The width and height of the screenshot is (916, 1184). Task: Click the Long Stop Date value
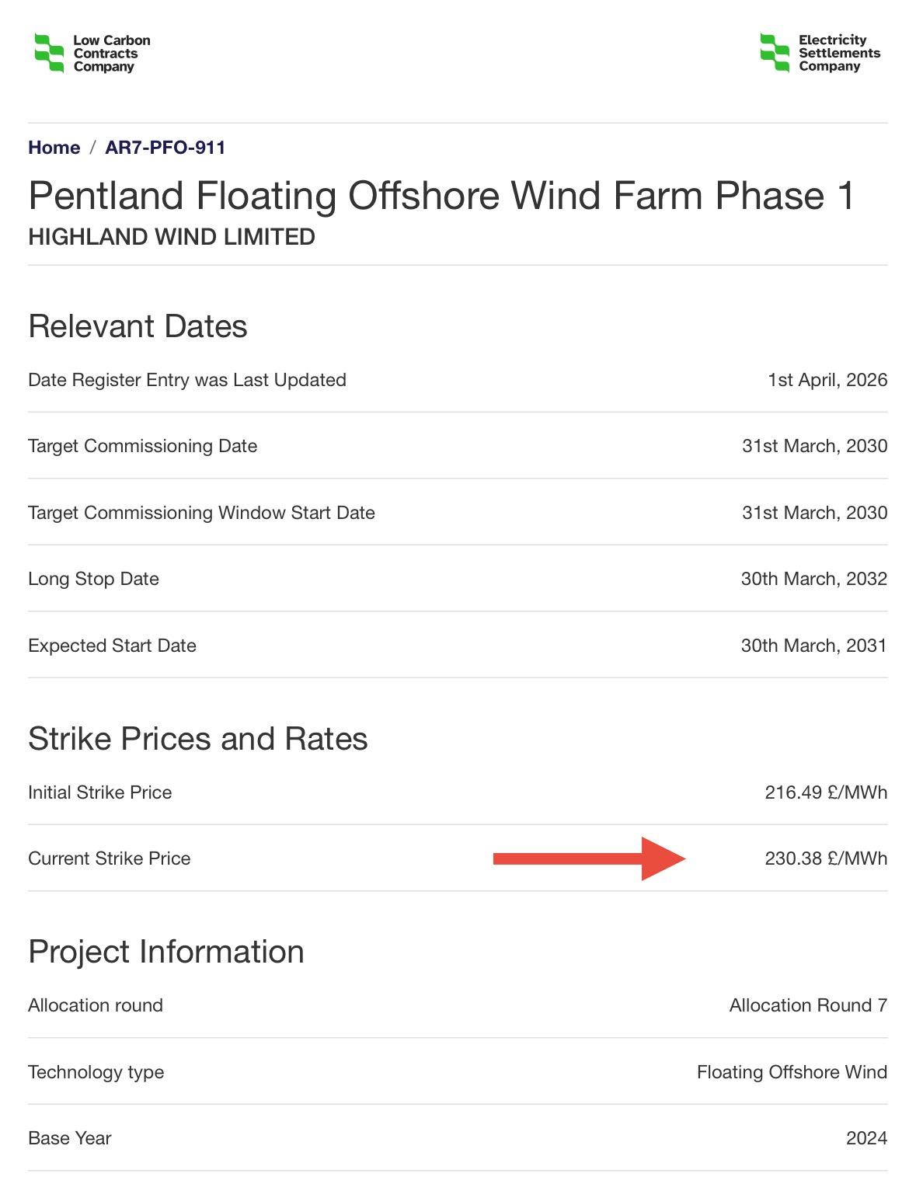click(813, 579)
